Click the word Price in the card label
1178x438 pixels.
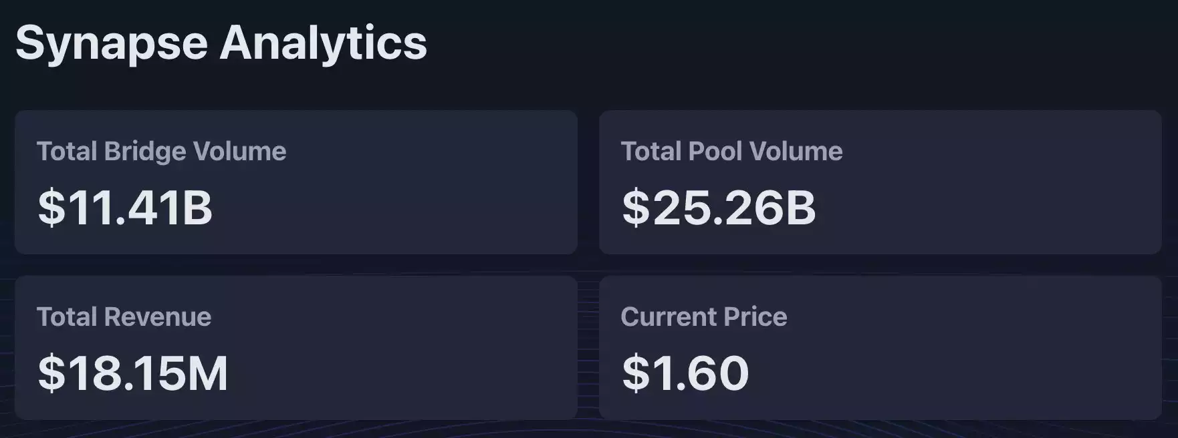757,317
